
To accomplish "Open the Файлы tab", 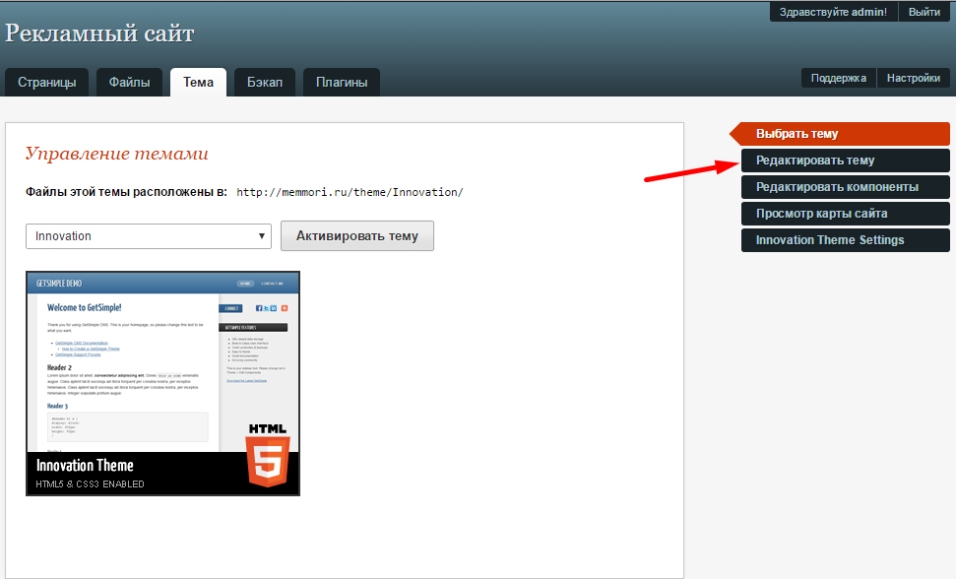I will (129, 83).
